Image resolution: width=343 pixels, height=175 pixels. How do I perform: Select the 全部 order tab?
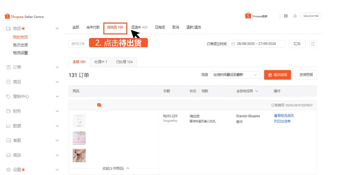(x=76, y=27)
